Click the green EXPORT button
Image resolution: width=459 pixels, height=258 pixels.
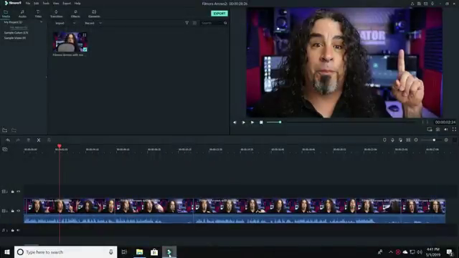pyautogui.click(x=219, y=14)
